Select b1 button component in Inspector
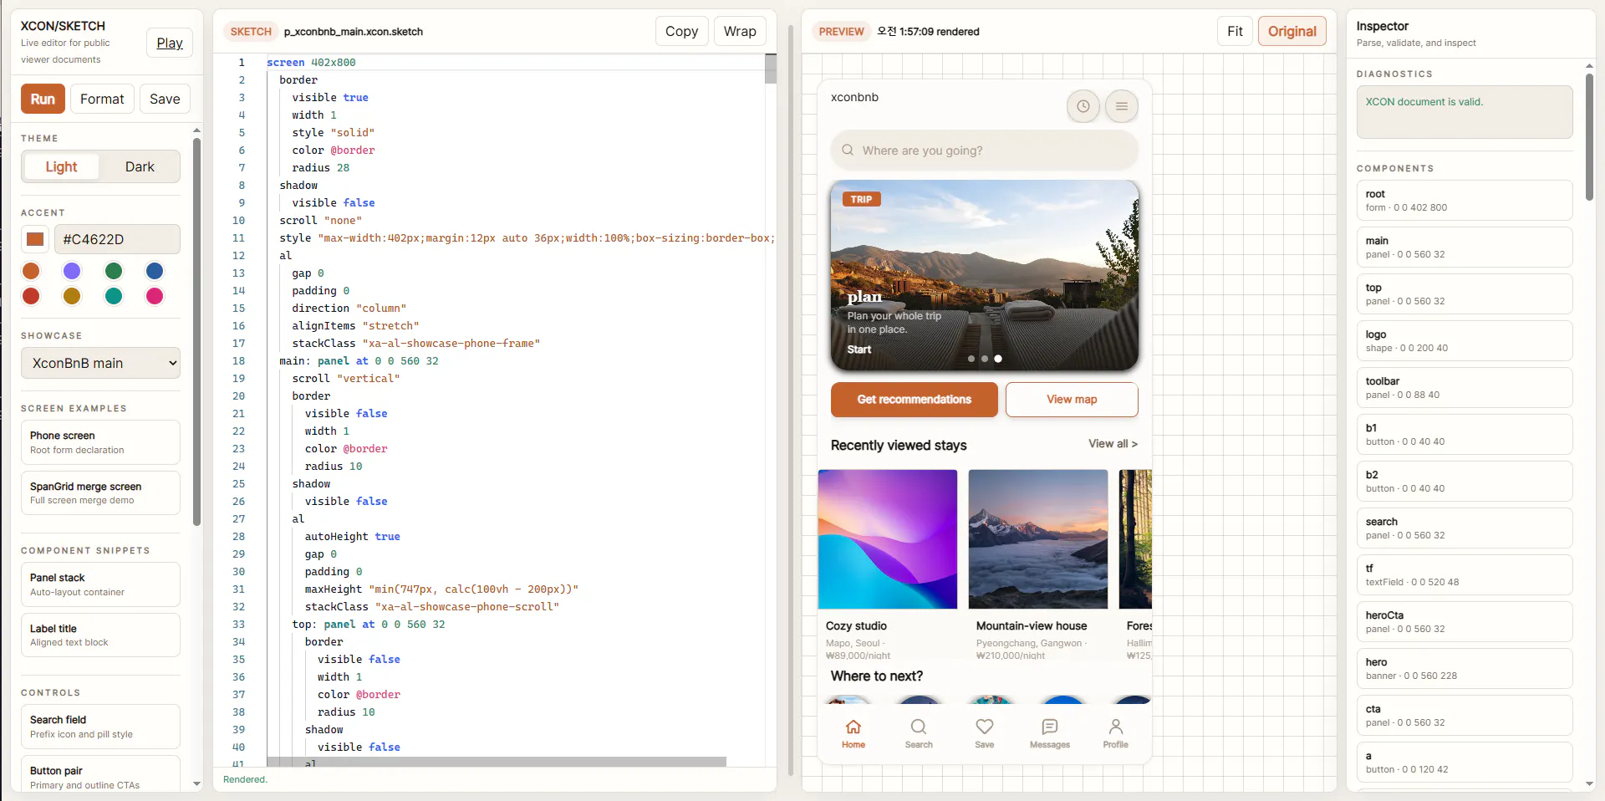Screen dimensions: 1605x801 point(1465,435)
